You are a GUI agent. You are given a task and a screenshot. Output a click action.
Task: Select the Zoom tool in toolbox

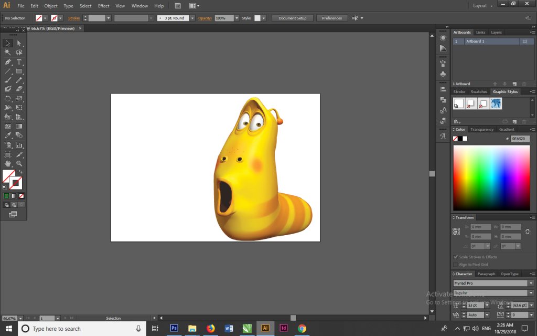coord(19,164)
